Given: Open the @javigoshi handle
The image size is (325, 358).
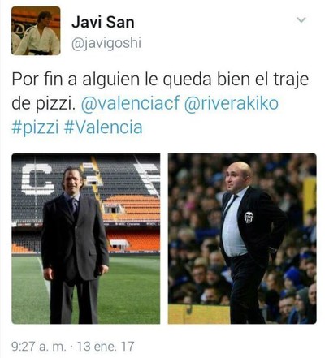Looking at the screenshot, I should (x=106, y=43).
